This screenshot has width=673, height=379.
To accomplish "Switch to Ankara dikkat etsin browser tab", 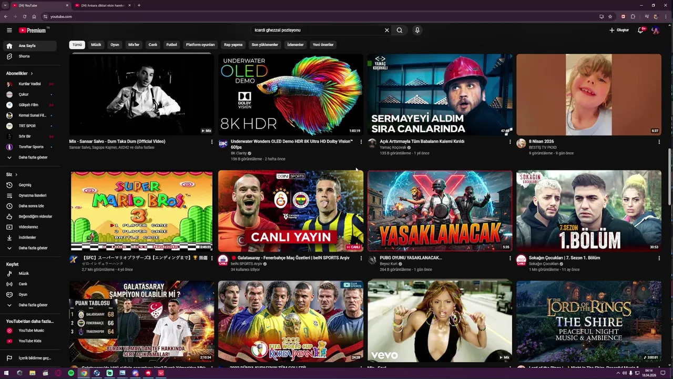I will [x=103, y=5].
